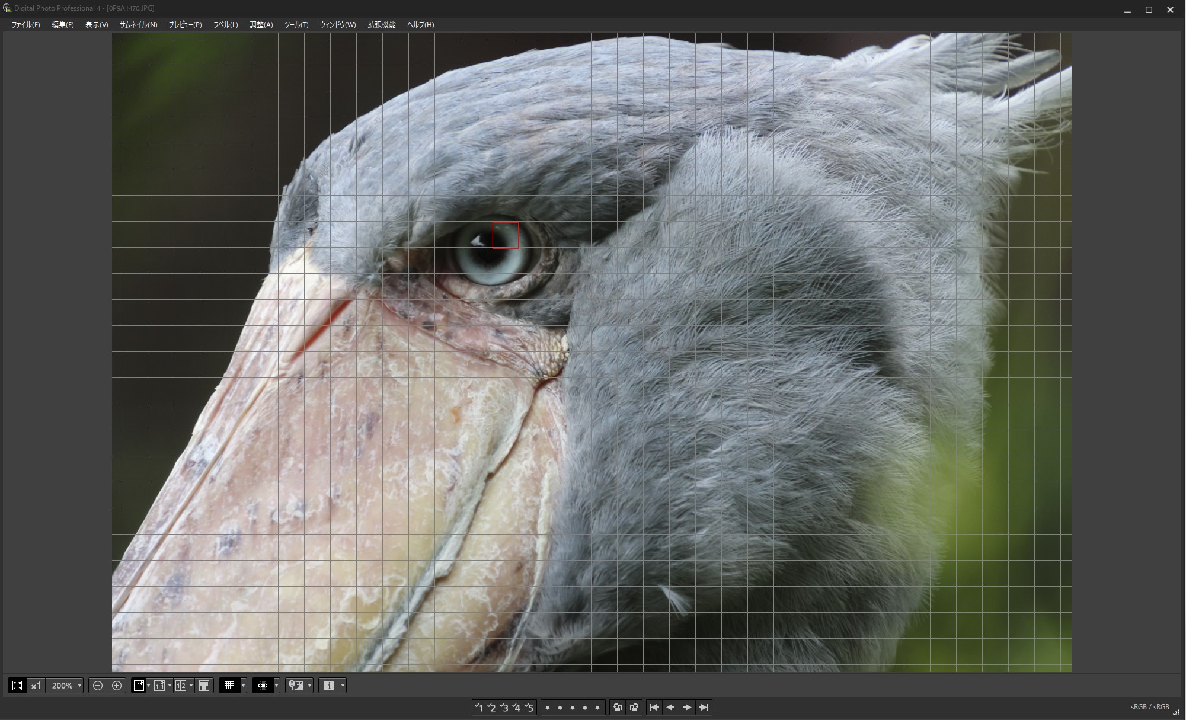
Task: Click the zoom out minus icon
Action: coord(98,686)
